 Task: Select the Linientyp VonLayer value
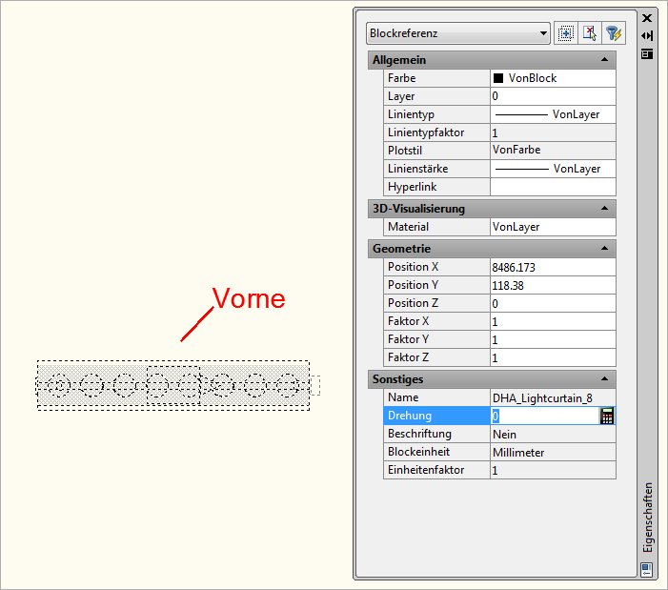point(553,114)
